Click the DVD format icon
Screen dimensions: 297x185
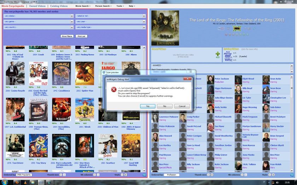point(228,56)
